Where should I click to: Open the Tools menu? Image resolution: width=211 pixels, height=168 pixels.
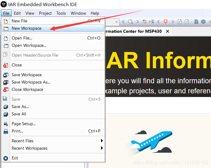61,13
